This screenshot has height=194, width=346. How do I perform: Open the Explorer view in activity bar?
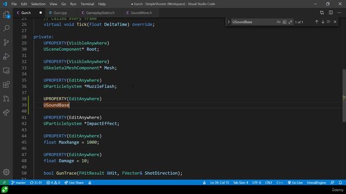point(6,15)
